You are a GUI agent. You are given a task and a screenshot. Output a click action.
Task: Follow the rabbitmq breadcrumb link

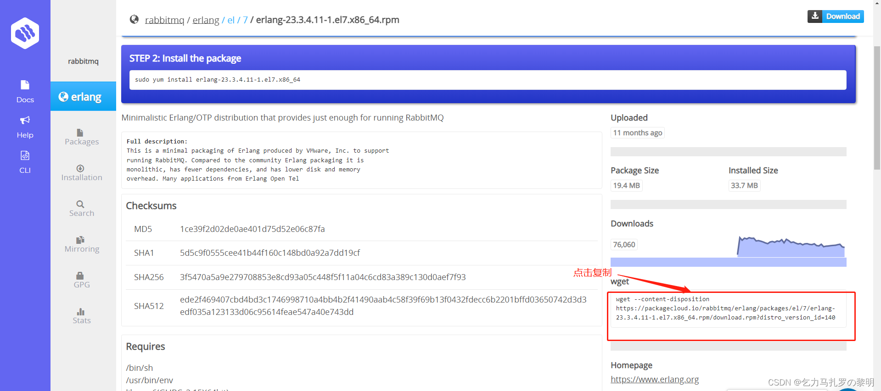click(x=164, y=20)
